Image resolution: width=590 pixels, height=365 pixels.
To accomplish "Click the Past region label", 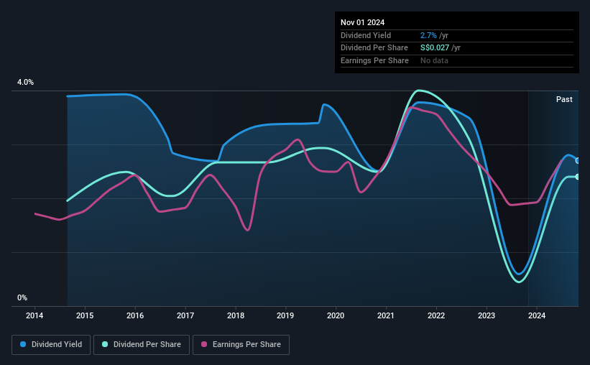I will [x=564, y=99].
